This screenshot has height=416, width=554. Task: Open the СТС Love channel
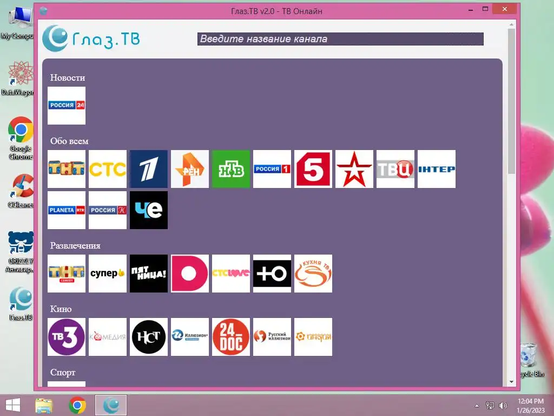coord(230,274)
